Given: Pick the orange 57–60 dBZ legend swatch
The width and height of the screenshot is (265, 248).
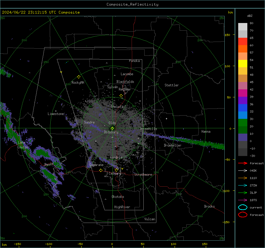Looking at the screenshot, I should click(243, 49).
